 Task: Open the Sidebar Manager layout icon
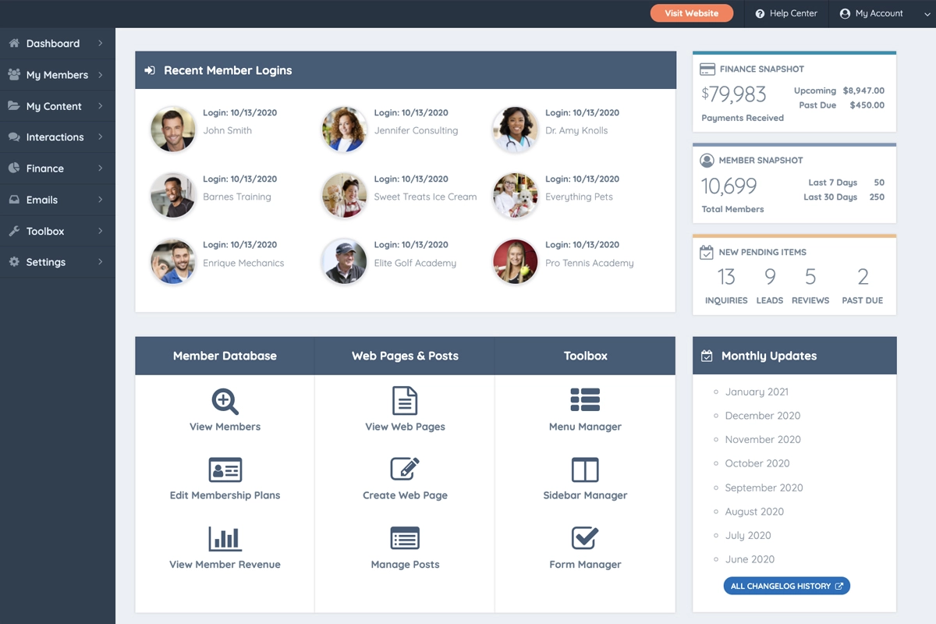[585, 470]
